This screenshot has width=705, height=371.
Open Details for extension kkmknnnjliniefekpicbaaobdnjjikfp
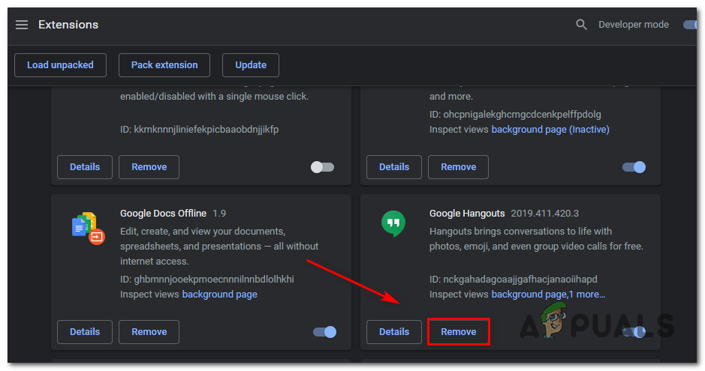(85, 167)
